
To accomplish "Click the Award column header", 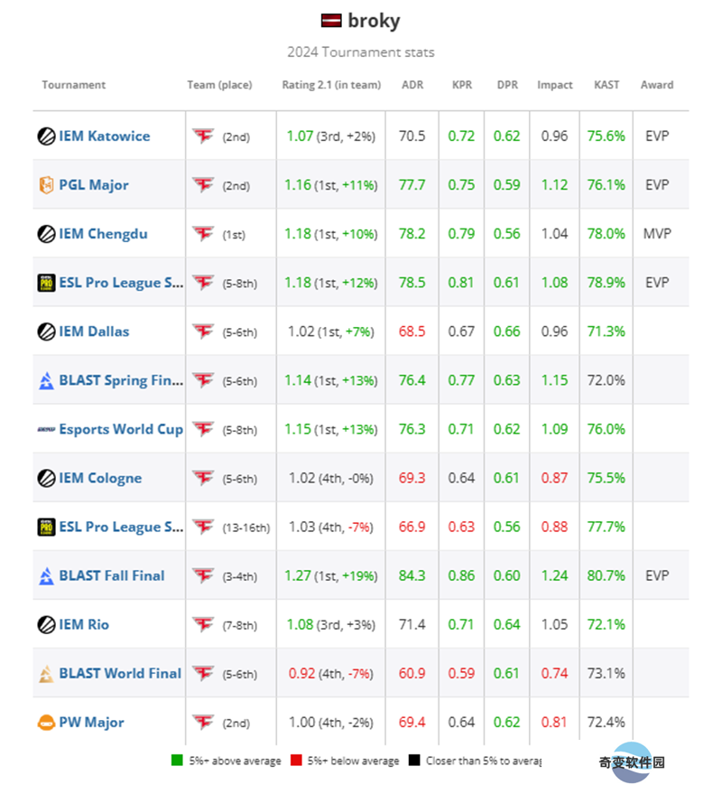I will (657, 85).
